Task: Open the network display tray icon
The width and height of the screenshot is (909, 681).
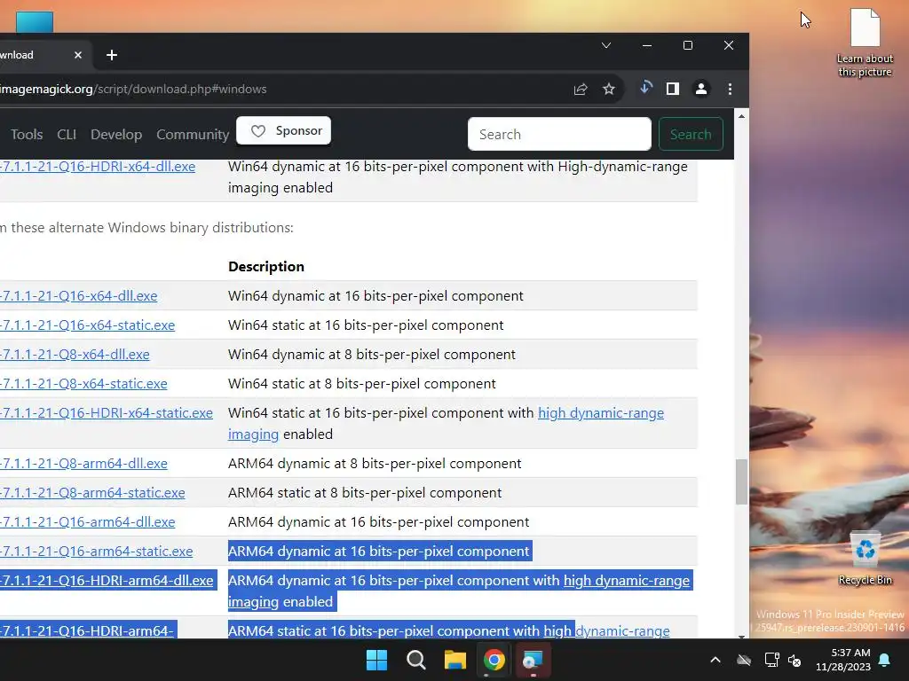Action: click(771, 660)
